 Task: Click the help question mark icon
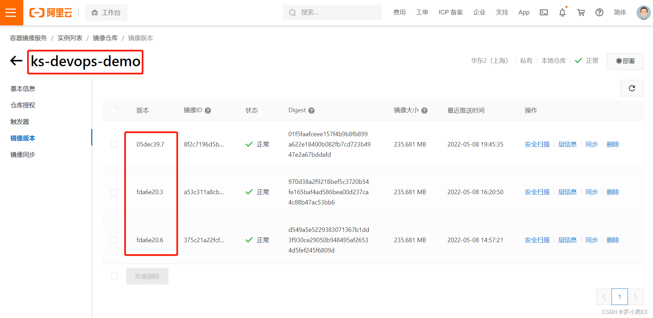click(599, 12)
